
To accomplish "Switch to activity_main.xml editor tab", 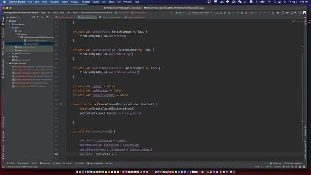I will tap(66, 17).
